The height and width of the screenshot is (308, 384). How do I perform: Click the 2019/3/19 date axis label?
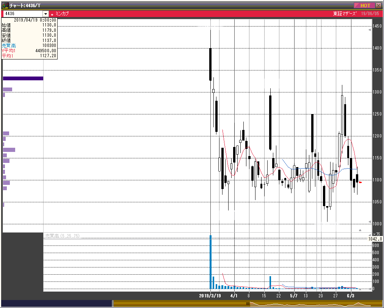pyautogui.click(x=210, y=296)
